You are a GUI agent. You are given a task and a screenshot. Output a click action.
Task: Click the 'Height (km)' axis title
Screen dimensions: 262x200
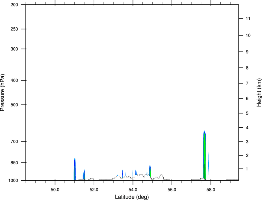click(x=259, y=92)
